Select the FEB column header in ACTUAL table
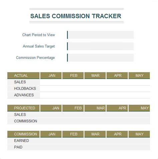Viewport: 158px width, 159px height. coord(73,76)
